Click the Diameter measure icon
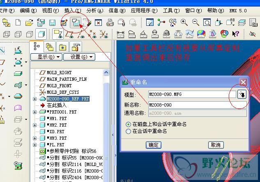The image size is (260, 182). click(x=155, y=34)
